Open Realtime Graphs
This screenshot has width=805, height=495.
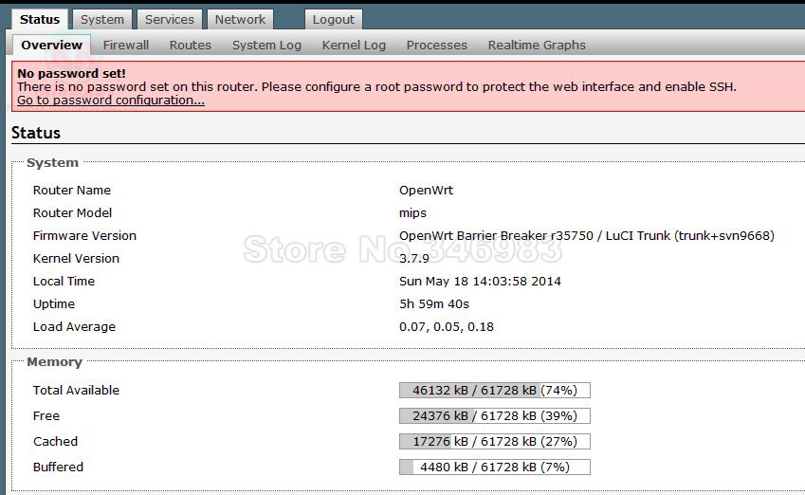click(x=537, y=46)
